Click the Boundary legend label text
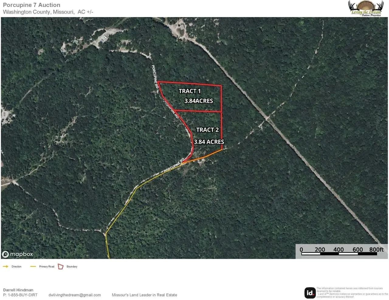Image resolution: width=389 pixels, height=300 pixels. 72,267
